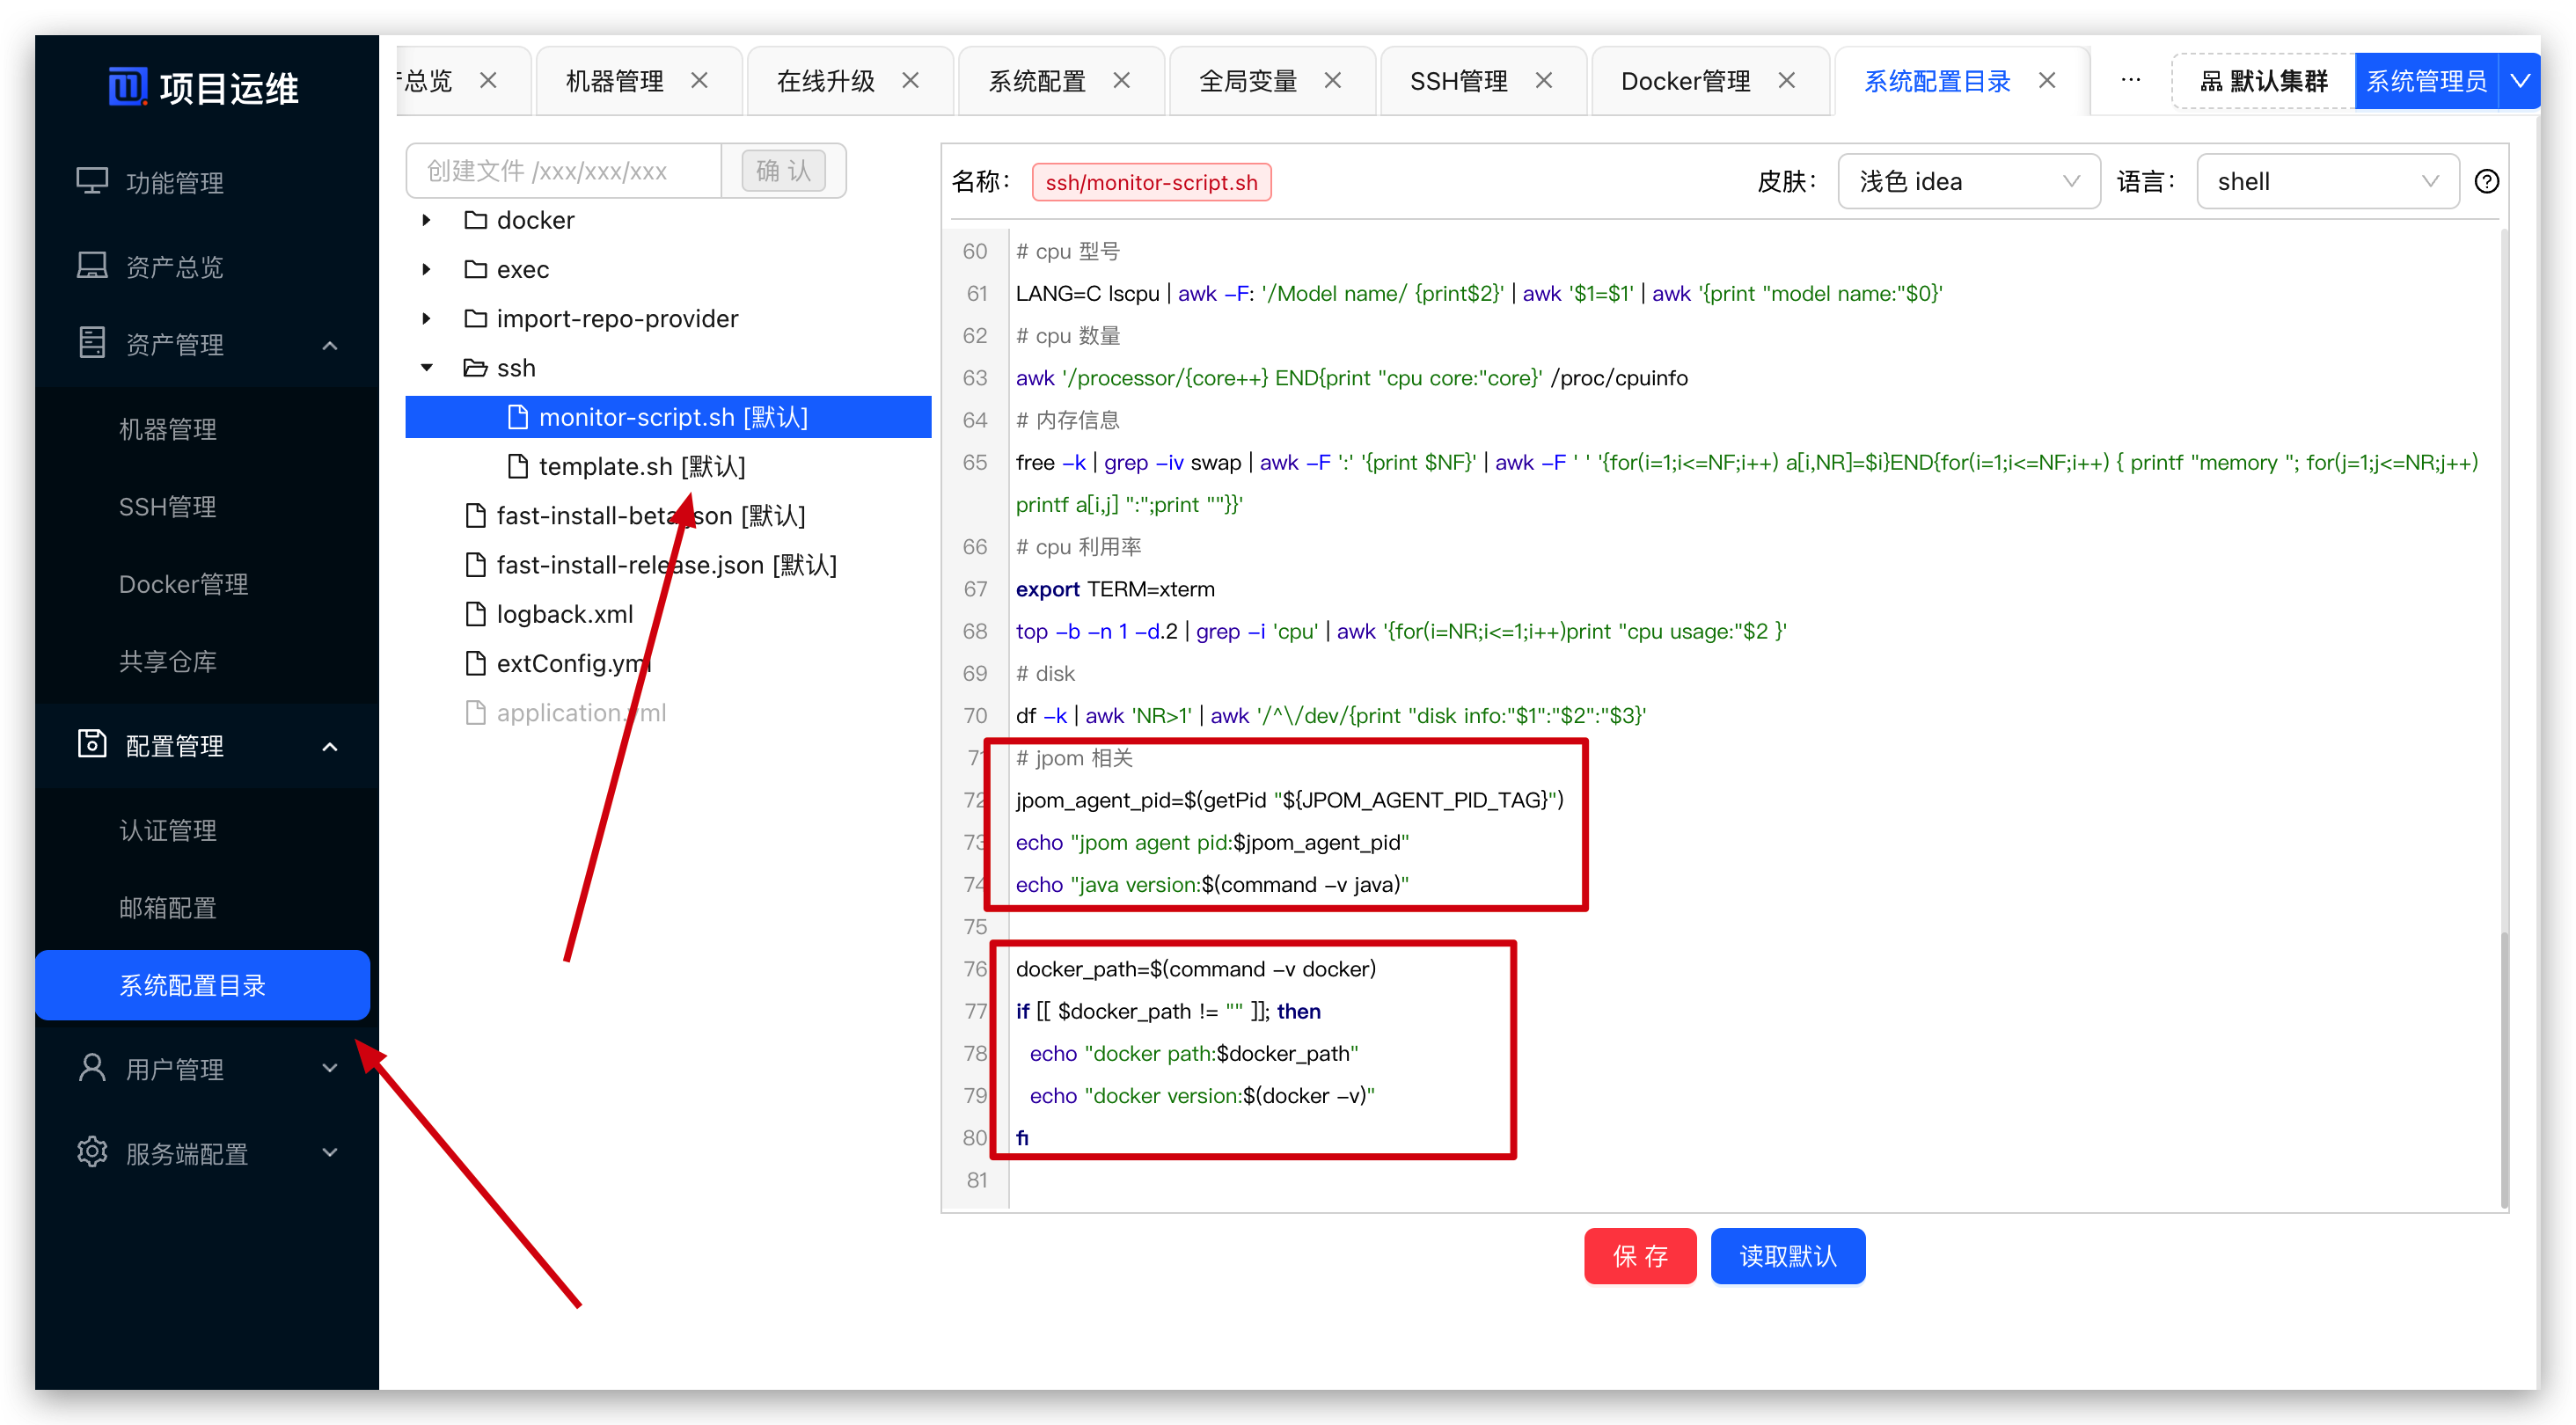This screenshot has width=2576, height=1425.
Task: Collapse the 配置管理 sidebar section
Action: point(330,746)
